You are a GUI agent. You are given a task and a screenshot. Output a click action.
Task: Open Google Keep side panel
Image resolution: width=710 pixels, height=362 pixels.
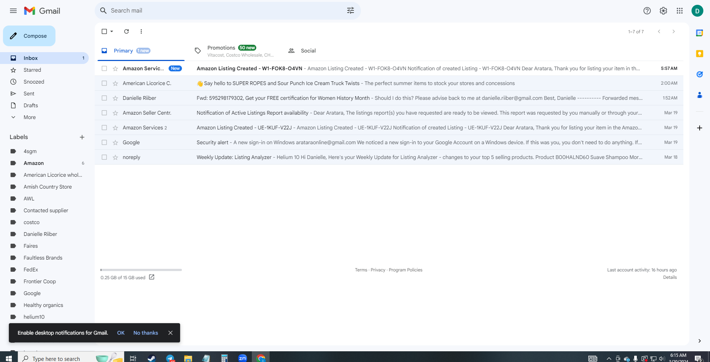point(700,54)
